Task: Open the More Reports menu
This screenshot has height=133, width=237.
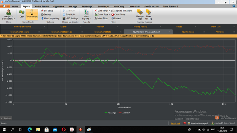Action: (86, 15)
